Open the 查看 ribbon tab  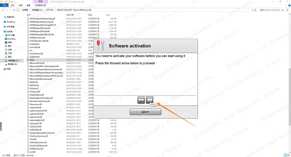pos(29,6)
